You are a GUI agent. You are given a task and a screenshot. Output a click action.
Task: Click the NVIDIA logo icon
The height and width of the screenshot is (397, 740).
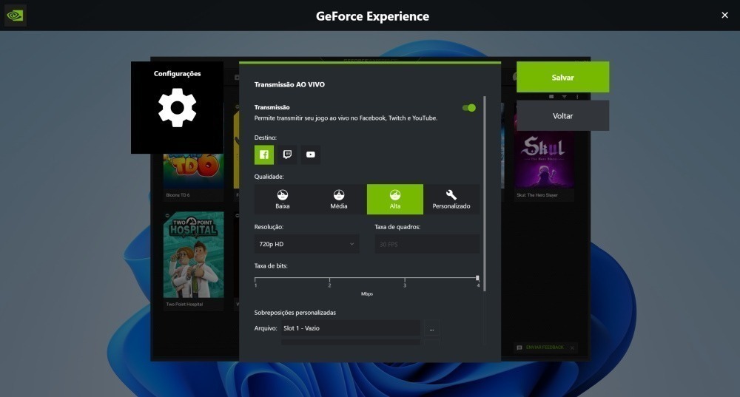pyautogui.click(x=15, y=16)
